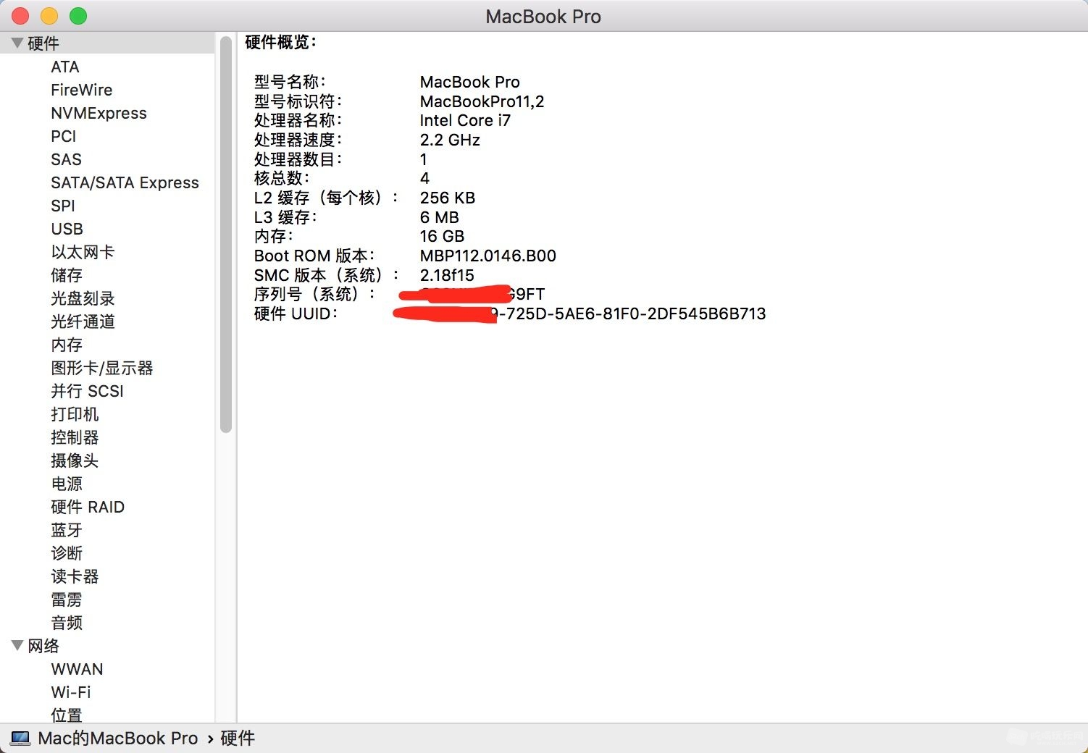The width and height of the screenshot is (1088, 753).
Task: Click the laptop icon in path bar
Action: 20,739
